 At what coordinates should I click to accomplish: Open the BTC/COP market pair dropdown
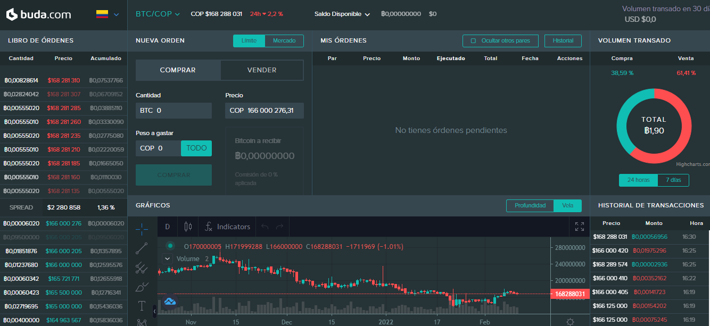click(x=158, y=14)
